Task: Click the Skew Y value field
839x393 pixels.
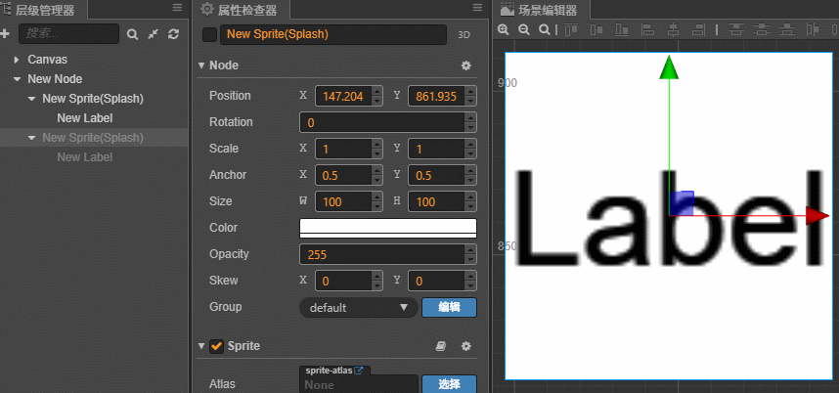Action: [435, 281]
